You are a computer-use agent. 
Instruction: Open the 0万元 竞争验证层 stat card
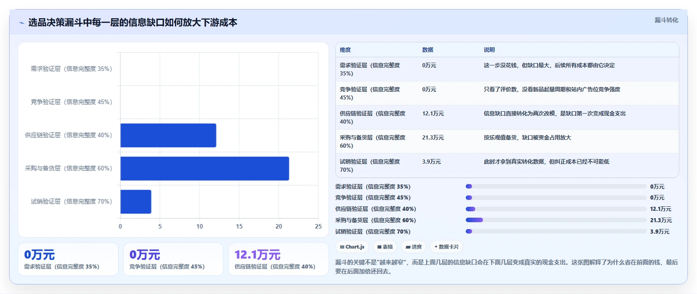click(x=173, y=259)
